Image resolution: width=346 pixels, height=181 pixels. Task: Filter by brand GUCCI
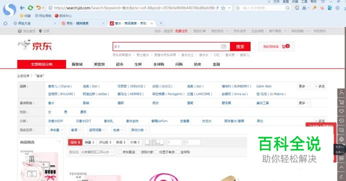click(162, 86)
